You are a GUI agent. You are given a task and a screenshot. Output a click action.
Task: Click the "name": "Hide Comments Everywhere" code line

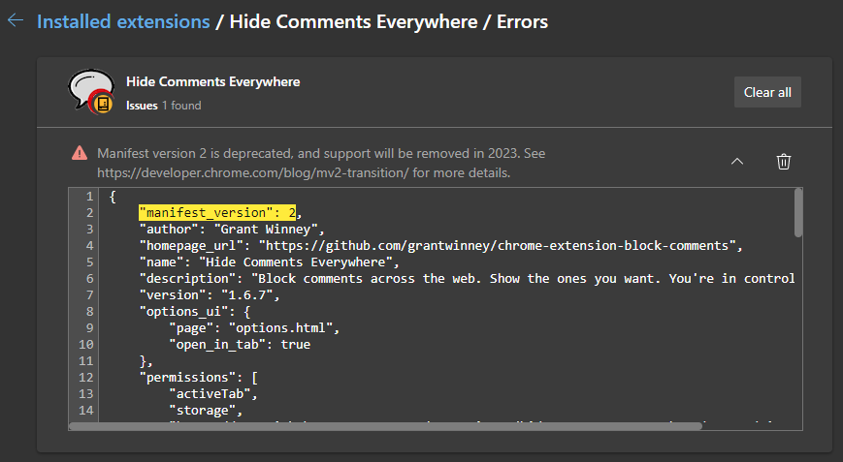point(270,262)
